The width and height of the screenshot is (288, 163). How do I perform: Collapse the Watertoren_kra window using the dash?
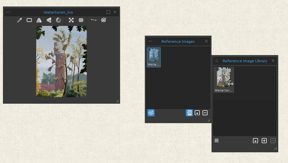coord(8,12)
